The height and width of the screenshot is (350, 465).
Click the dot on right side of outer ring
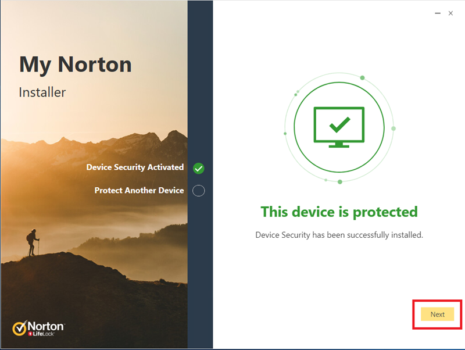pos(394,128)
